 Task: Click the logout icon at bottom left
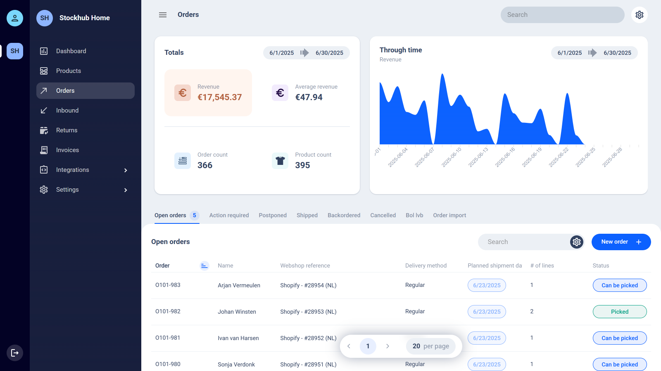[15, 353]
